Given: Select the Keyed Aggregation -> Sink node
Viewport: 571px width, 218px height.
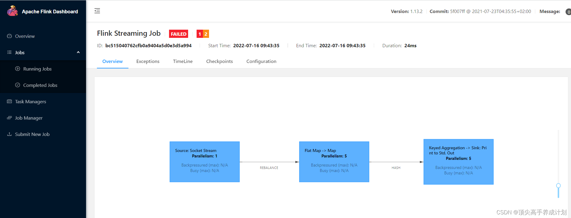Looking at the screenshot, I should [458, 162].
